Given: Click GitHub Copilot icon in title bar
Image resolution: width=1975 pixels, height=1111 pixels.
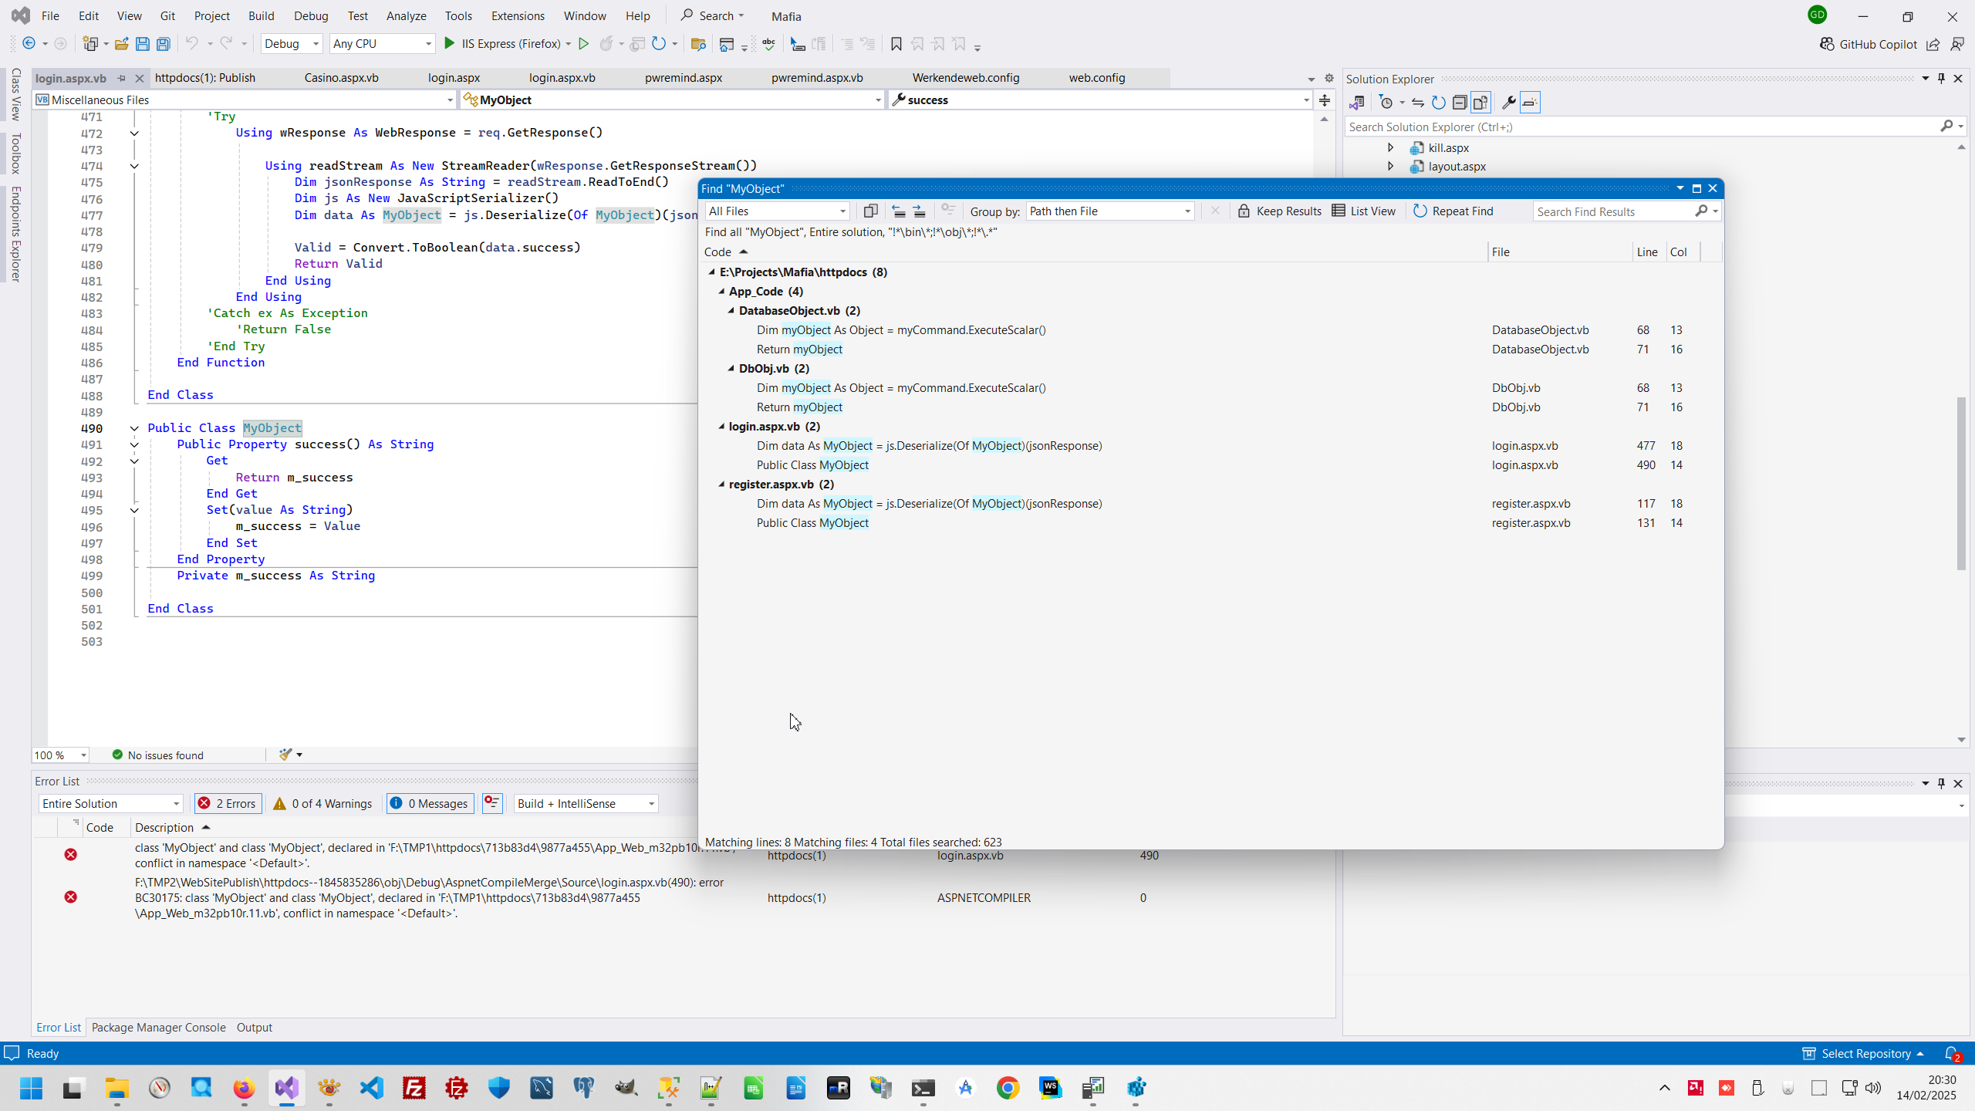Looking at the screenshot, I should click(x=1826, y=44).
